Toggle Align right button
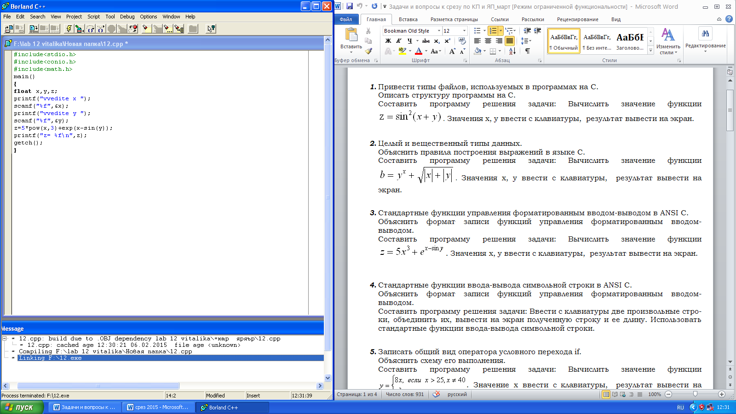 (499, 41)
